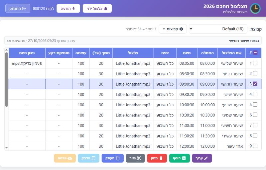
Task: Click the table scrollbar down arrow
Action: (x=6, y=148)
